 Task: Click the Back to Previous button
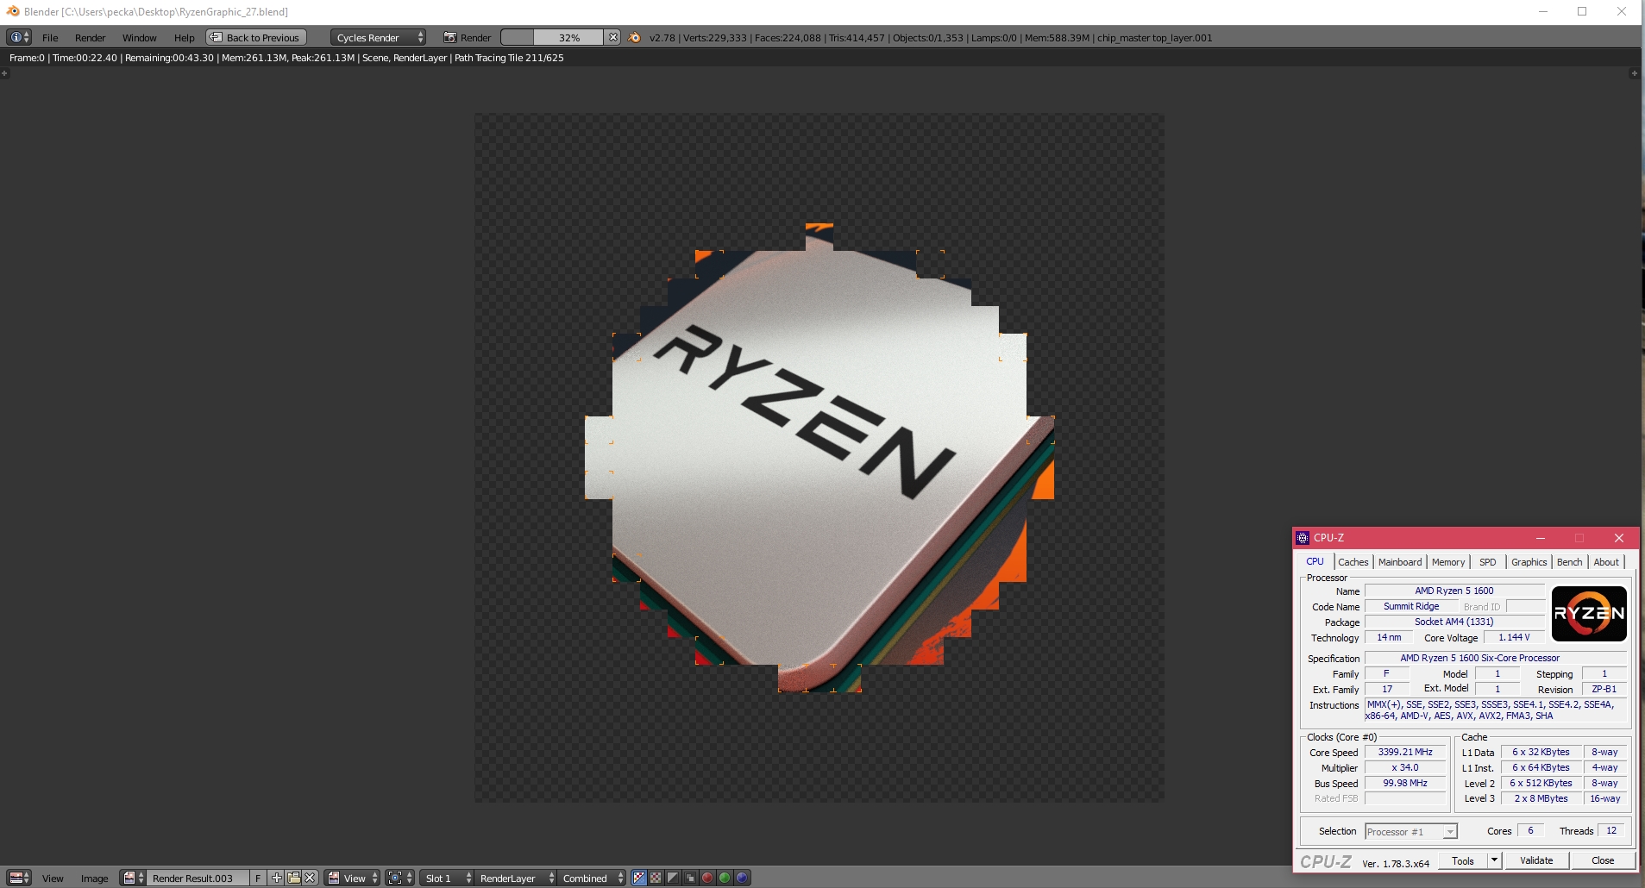[256, 37]
